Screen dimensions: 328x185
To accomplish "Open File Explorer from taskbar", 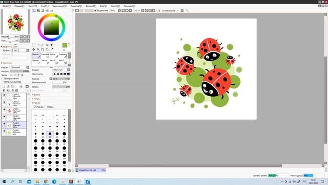I will (37, 181).
